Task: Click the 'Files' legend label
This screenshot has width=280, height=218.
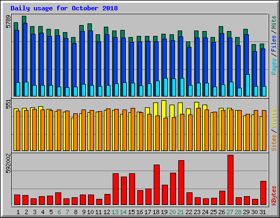Action: click(x=274, y=43)
